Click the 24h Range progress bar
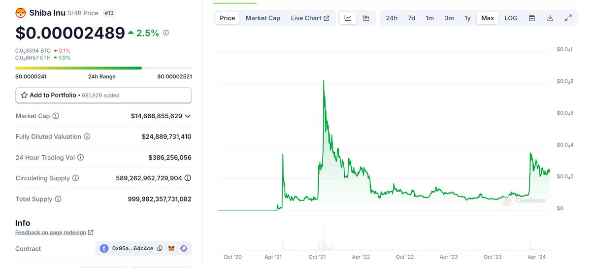Viewport: 591px width, 268px height. (103, 68)
